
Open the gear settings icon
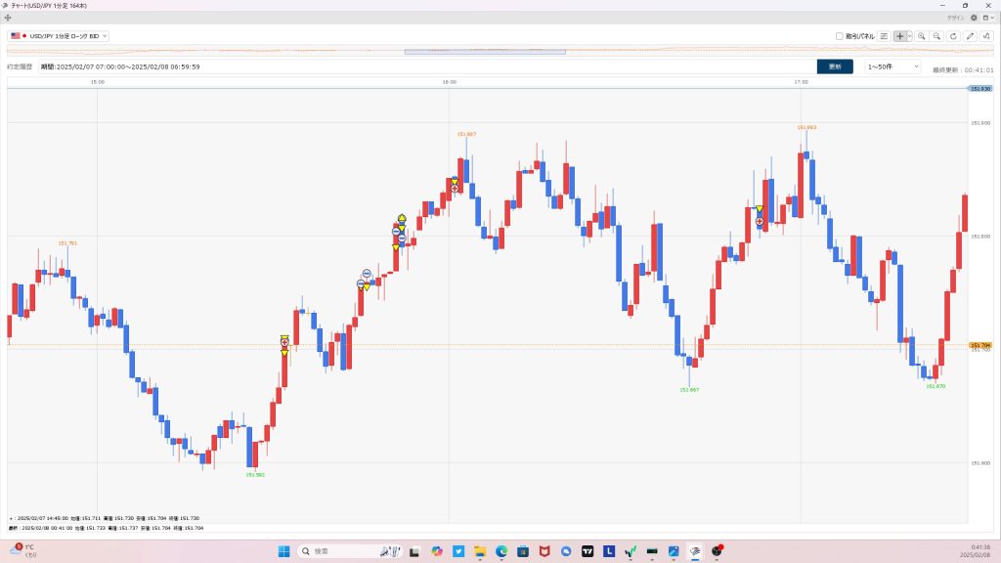click(x=974, y=18)
